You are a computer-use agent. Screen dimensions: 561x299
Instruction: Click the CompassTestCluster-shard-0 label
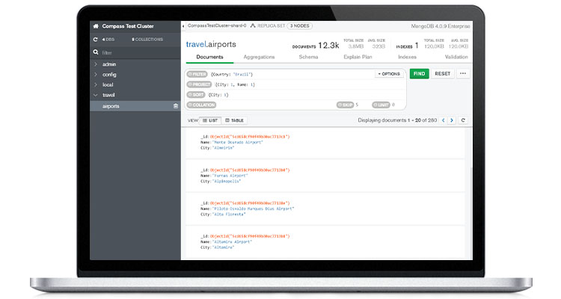217,25
